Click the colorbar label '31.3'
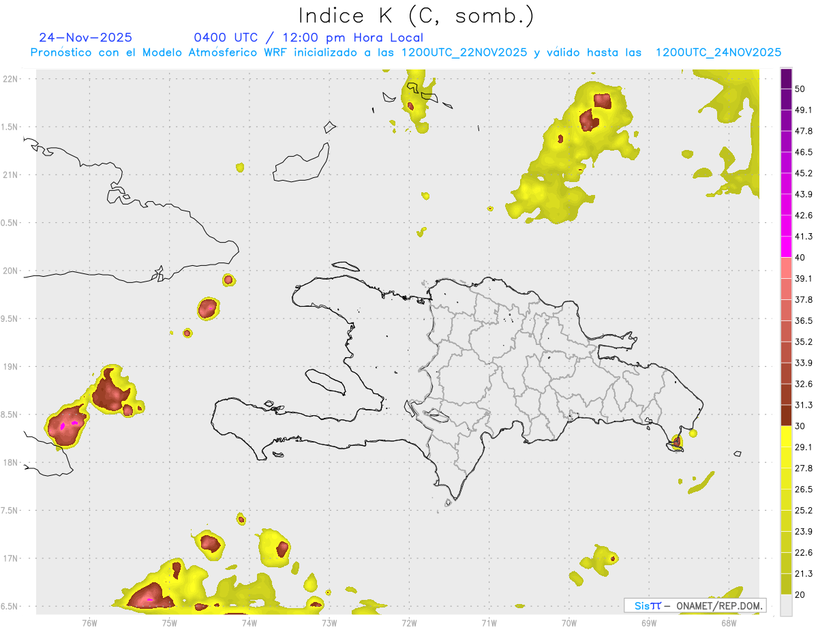This screenshot has width=818, height=632. coord(804,405)
